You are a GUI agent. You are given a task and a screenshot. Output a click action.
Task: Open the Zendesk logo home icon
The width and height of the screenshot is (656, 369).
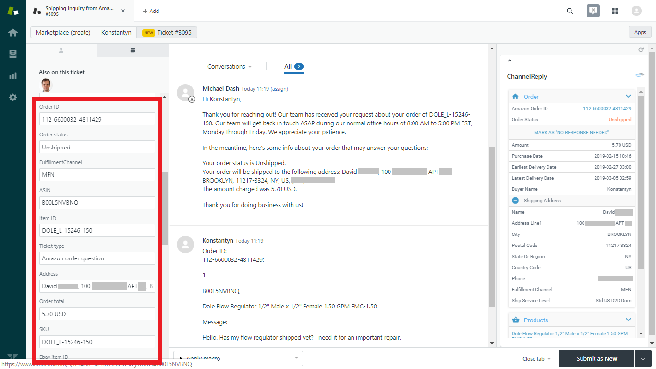(x=13, y=11)
